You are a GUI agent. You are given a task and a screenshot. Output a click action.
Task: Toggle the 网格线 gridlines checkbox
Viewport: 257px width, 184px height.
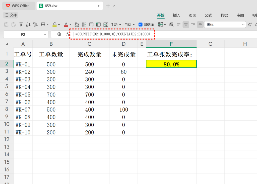[x=140, y=25]
